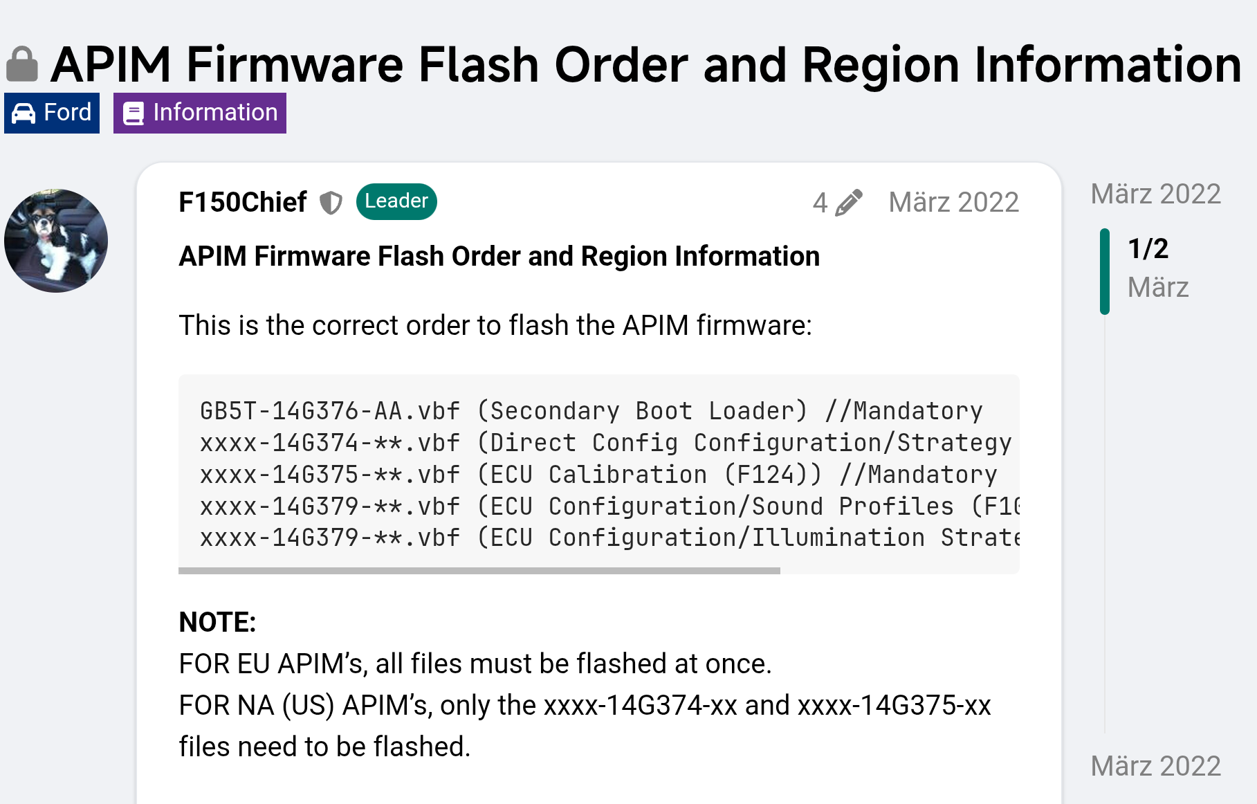Click the car icon on the Ford badge
This screenshot has height=804, width=1257.
tap(23, 112)
